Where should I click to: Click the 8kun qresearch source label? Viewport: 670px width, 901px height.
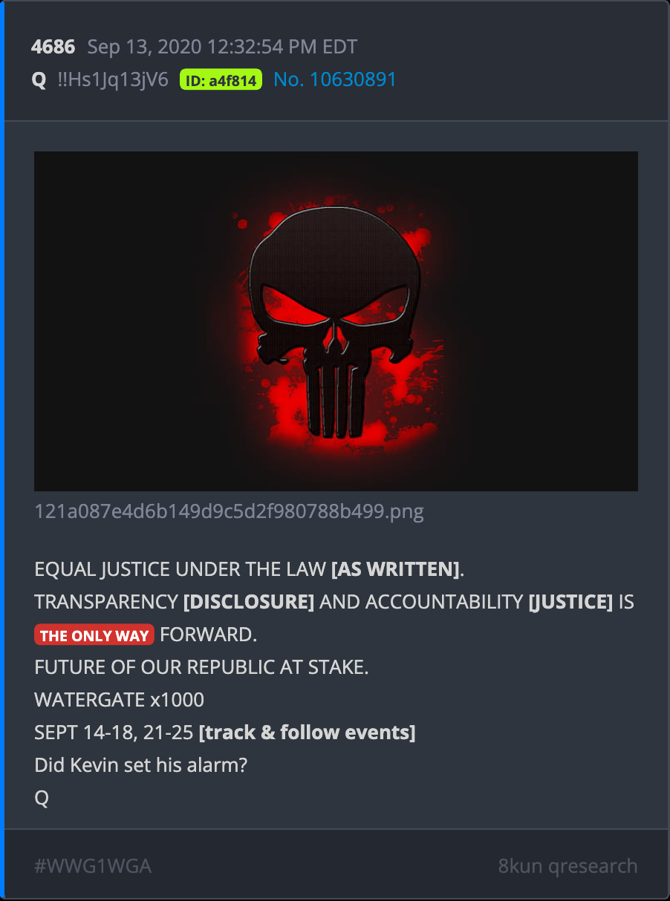pyautogui.click(x=567, y=865)
